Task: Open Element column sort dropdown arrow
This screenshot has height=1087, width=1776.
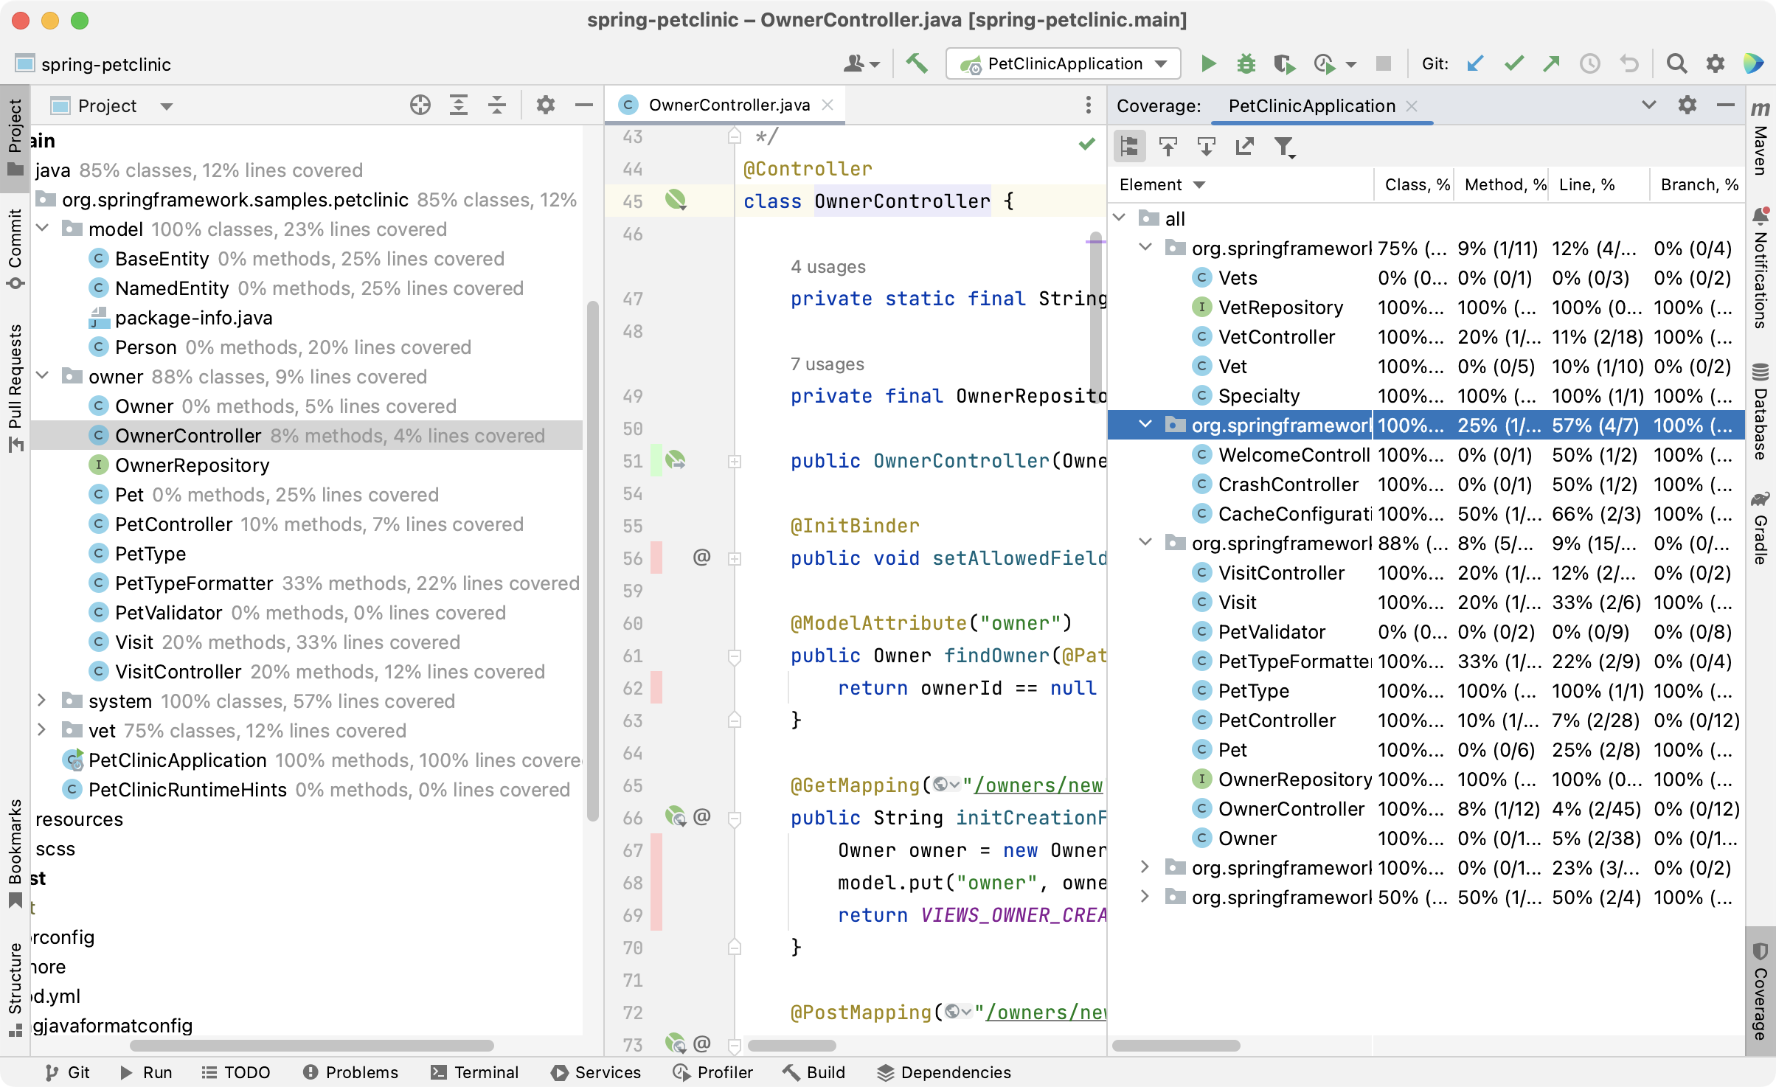Action: click(1199, 185)
